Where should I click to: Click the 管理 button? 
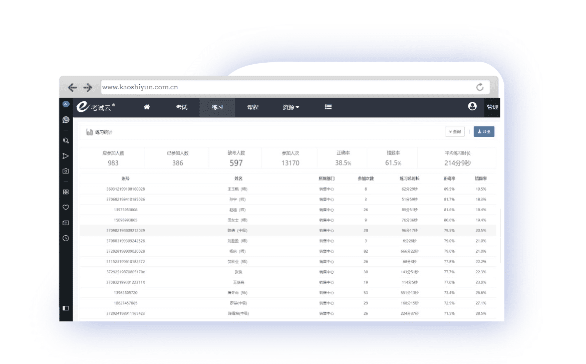[492, 107]
